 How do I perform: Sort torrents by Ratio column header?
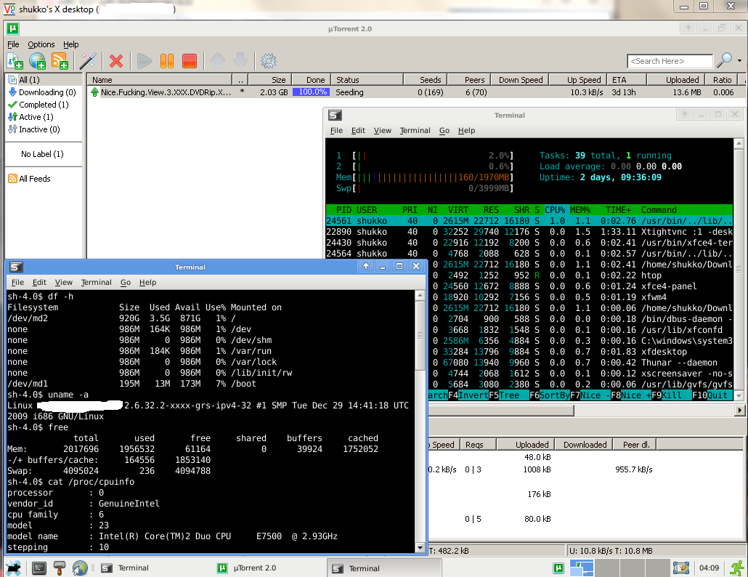coord(722,80)
